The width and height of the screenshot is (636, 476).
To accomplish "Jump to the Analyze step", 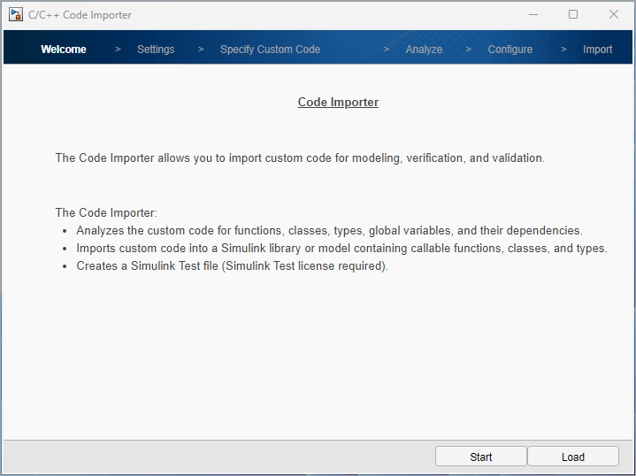I will [424, 50].
